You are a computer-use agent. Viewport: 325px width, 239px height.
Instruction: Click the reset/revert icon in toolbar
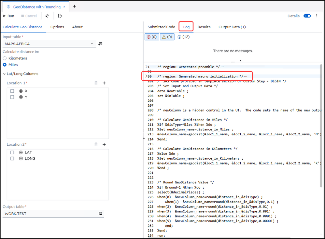60,16
